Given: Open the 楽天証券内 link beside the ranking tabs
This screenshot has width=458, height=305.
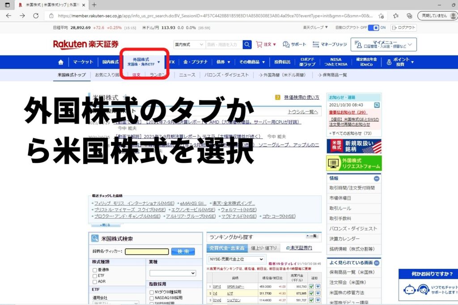Looking at the screenshot, I should 299,248.
